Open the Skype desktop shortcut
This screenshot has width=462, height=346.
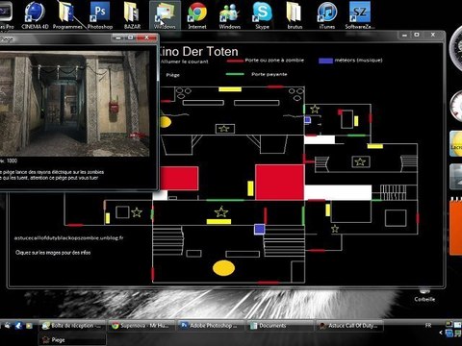262,15
